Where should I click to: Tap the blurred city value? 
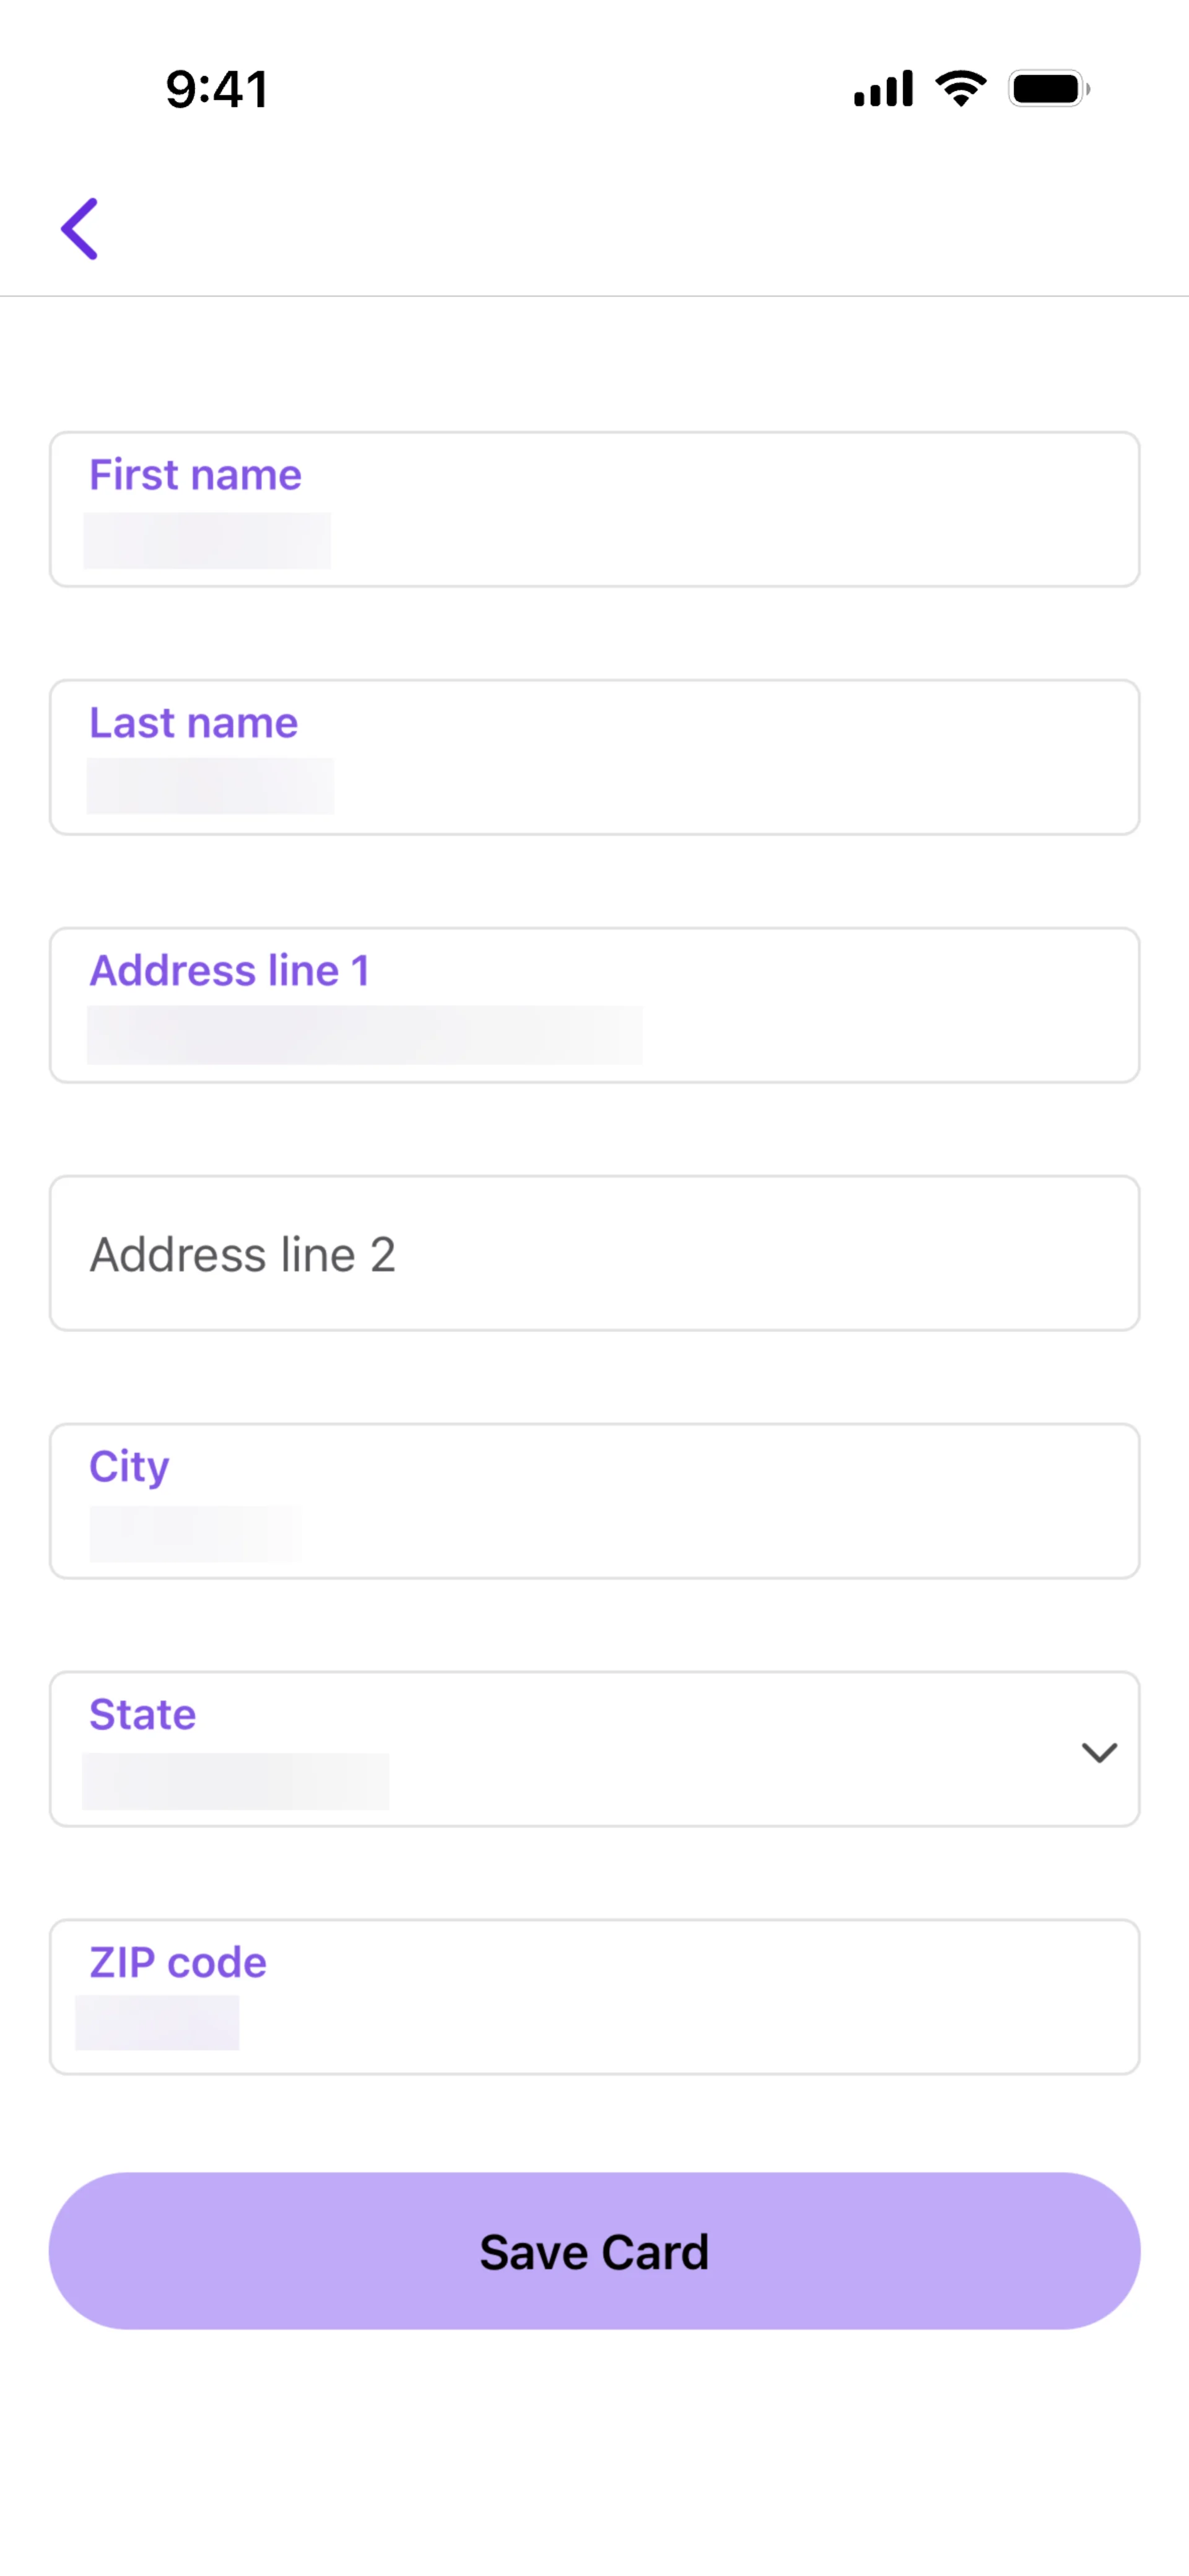click(194, 1534)
